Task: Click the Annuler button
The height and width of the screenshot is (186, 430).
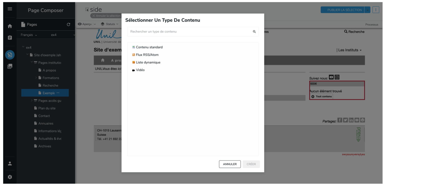Action: click(230, 164)
